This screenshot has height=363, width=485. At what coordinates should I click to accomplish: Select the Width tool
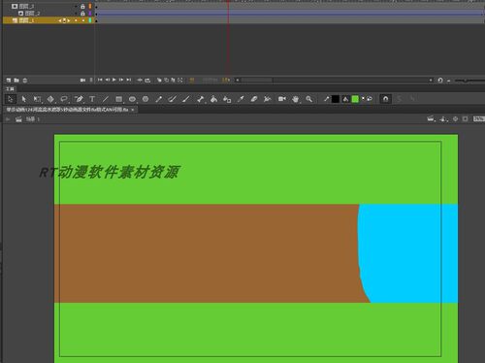coord(267,99)
